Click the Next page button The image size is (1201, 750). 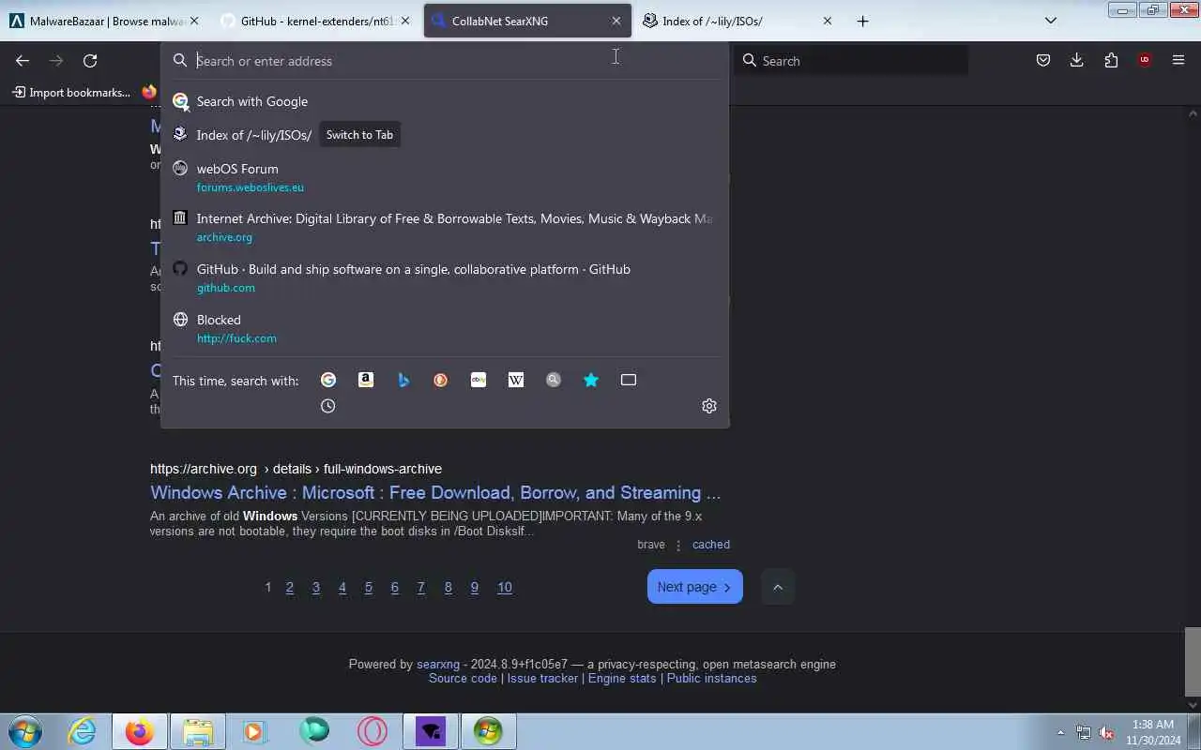[694, 587]
